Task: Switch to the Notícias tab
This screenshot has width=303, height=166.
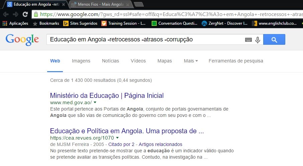Action: [110, 61]
